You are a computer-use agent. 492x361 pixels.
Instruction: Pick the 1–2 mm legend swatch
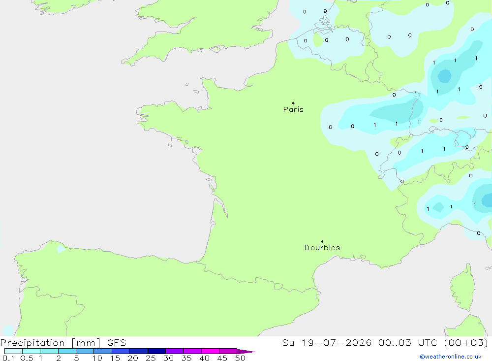(49, 351)
